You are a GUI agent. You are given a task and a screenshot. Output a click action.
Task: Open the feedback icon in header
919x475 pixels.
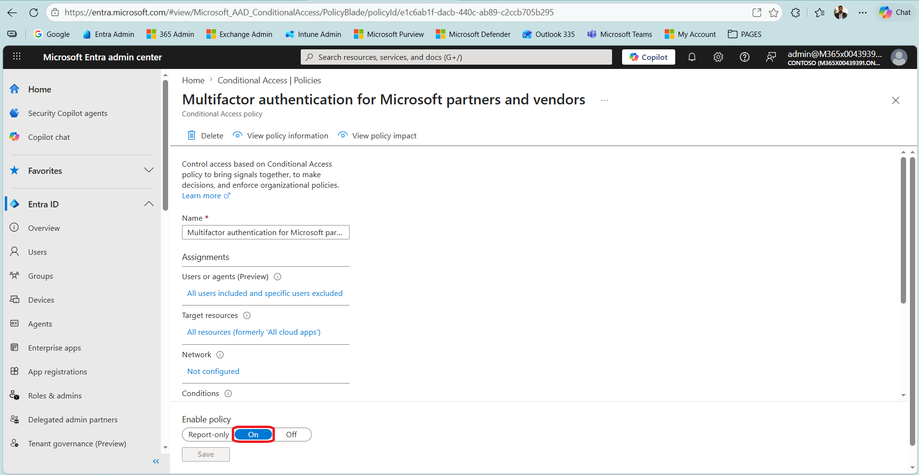(x=771, y=57)
